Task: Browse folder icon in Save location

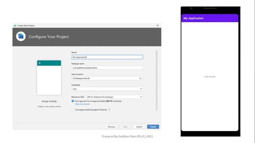Action: (x=140, y=78)
